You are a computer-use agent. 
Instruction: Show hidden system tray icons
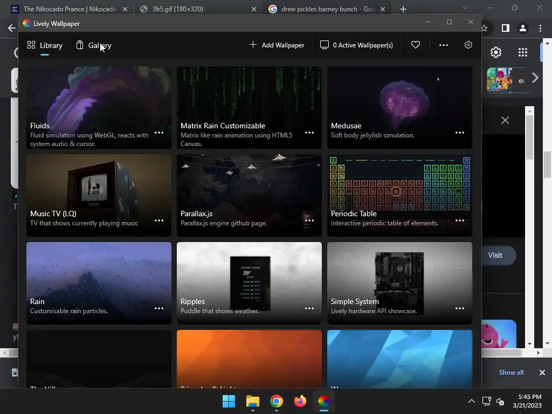coord(471,401)
